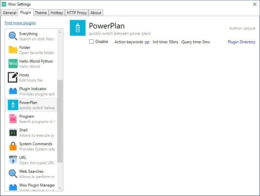
Task: Click the Program plugin EXE icon
Action: click(x=13, y=119)
